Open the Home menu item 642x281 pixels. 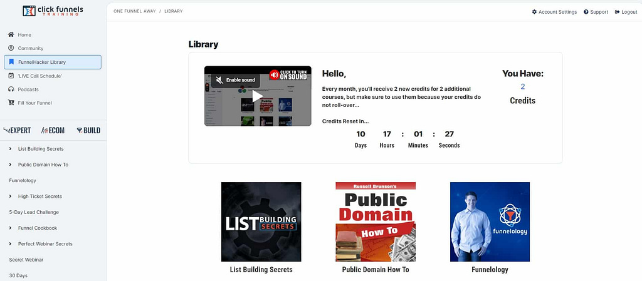(24, 34)
